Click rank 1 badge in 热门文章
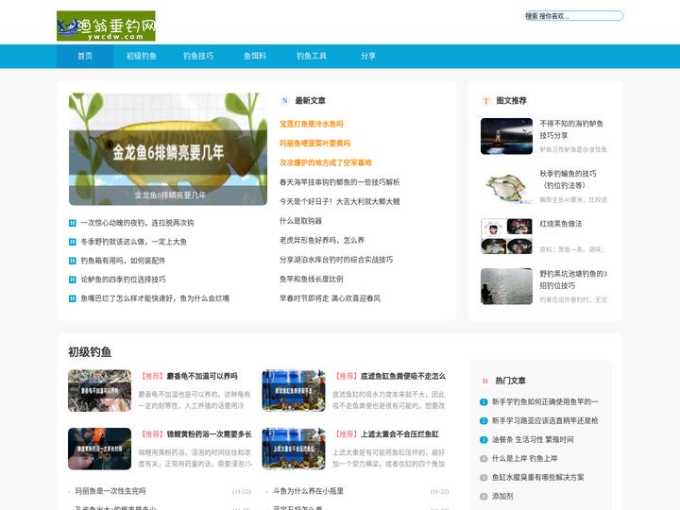This screenshot has height=510, width=680. coord(484,402)
